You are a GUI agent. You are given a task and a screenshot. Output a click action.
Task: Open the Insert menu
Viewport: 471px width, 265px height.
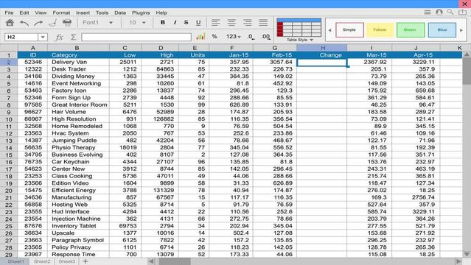click(x=83, y=13)
